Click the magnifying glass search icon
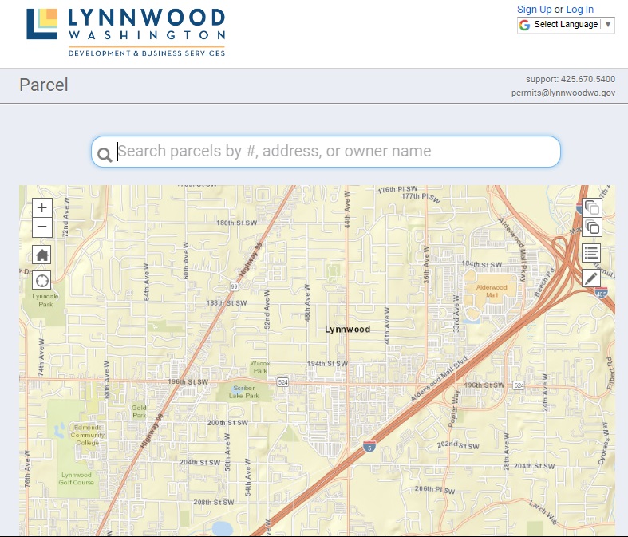 pos(105,155)
